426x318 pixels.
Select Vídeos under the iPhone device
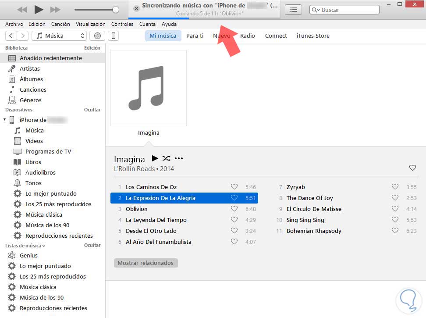click(53, 141)
